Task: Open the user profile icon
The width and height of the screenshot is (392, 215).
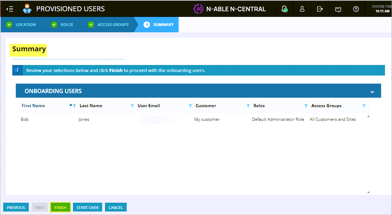Action: (302, 9)
